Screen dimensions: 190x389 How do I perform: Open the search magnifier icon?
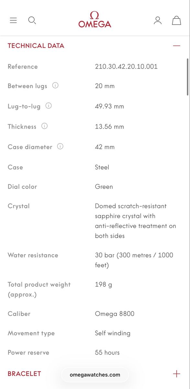pos(32,20)
